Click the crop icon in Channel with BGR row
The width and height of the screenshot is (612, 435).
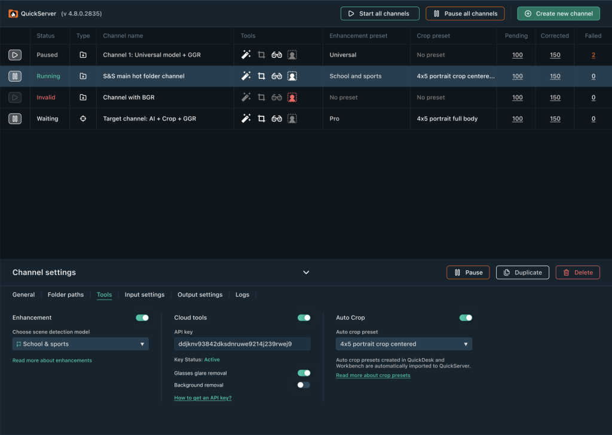(x=262, y=97)
